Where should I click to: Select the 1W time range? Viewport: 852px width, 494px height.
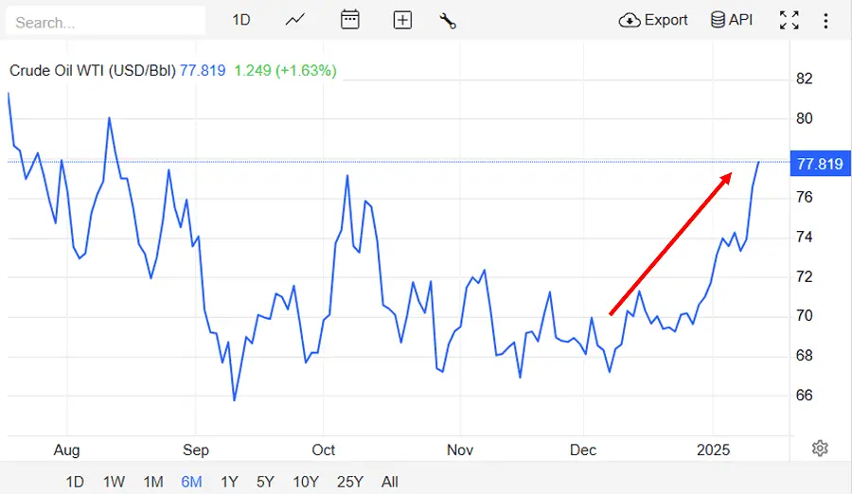114,482
